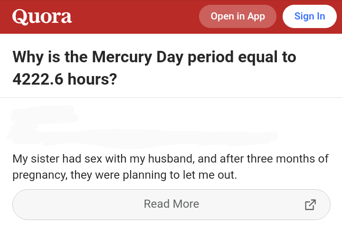Click the word "Mercury" in the question
This screenshot has width=342, height=231.
tap(122, 57)
